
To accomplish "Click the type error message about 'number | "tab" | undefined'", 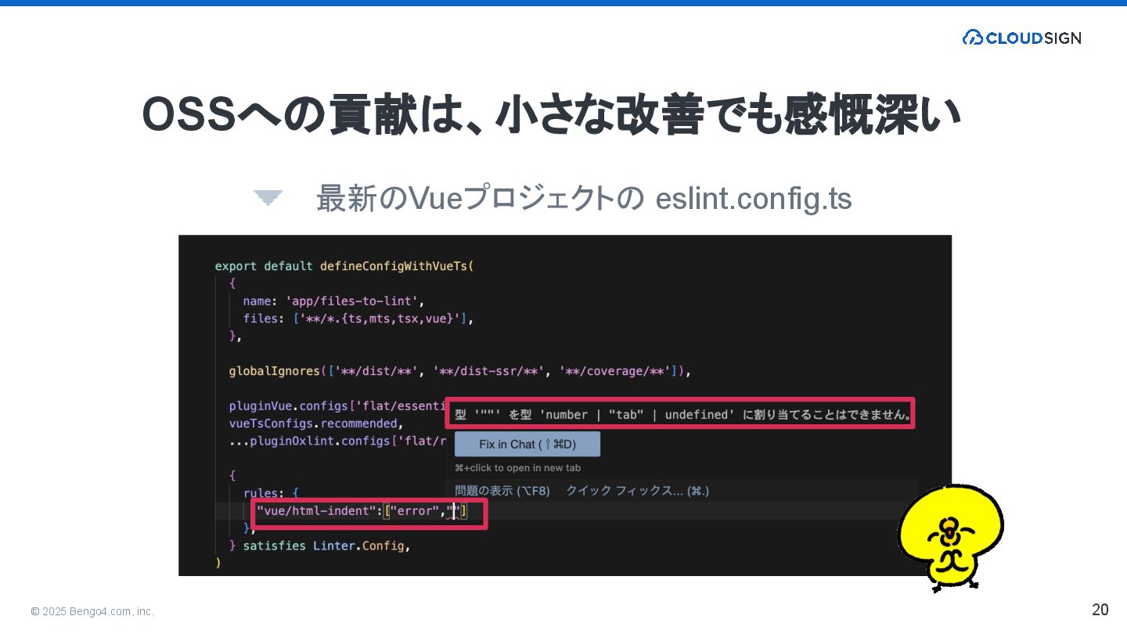I will 683,415.
